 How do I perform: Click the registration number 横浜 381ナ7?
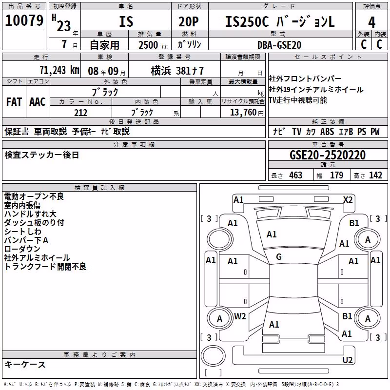click(177, 71)
